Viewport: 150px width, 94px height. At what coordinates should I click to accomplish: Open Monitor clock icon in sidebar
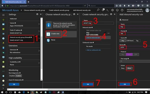3,81
